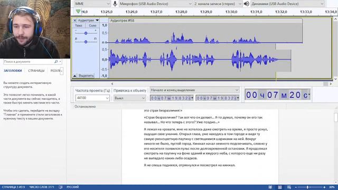Click the microphone recording device icon

(x=115, y=4)
